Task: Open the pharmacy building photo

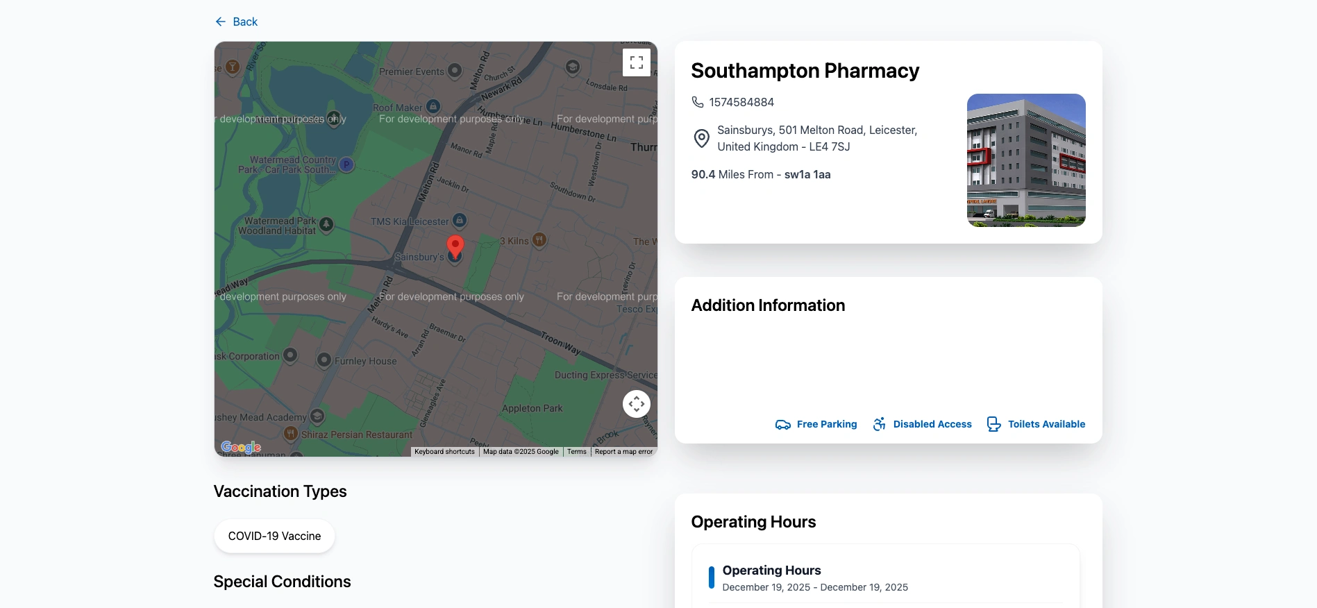Action: click(x=1025, y=160)
